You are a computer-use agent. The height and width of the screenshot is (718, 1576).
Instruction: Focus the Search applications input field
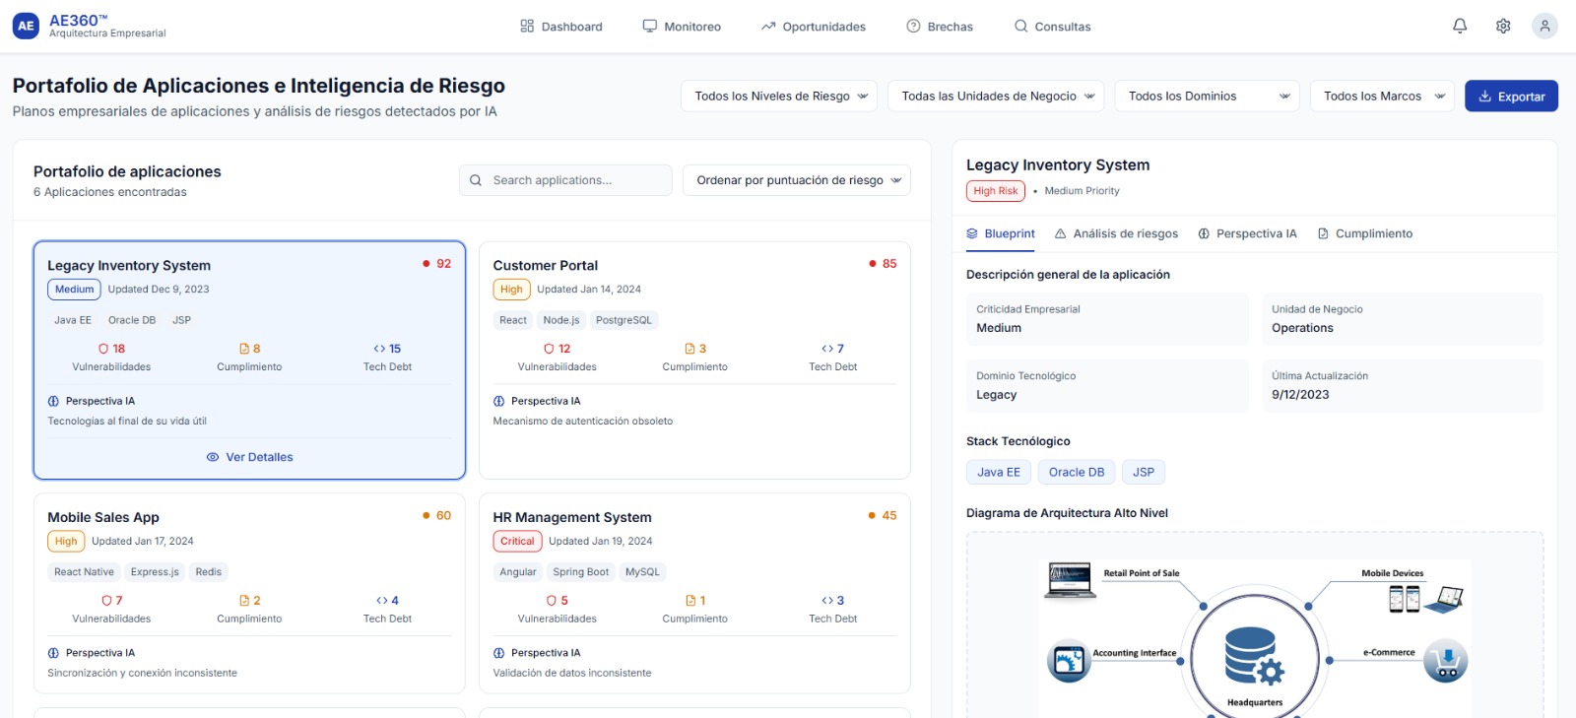click(576, 180)
